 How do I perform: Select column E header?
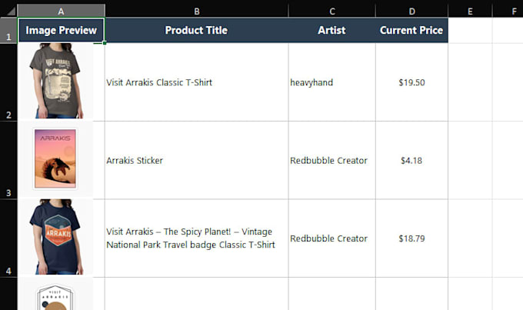470,11
